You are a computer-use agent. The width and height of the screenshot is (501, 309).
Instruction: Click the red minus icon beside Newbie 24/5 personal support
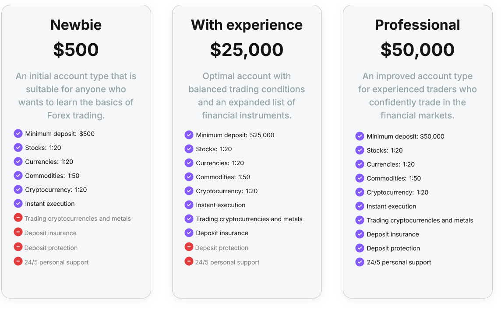(x=18, y=261)
